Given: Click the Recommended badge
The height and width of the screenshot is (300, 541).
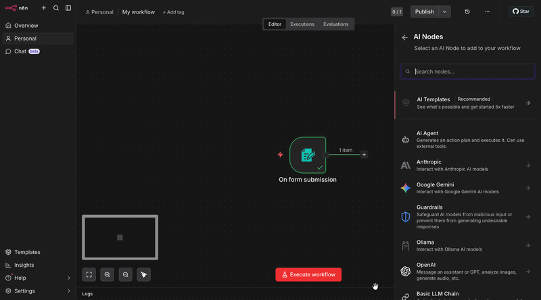Looking at the screenshot, I should tap(474, 99).
